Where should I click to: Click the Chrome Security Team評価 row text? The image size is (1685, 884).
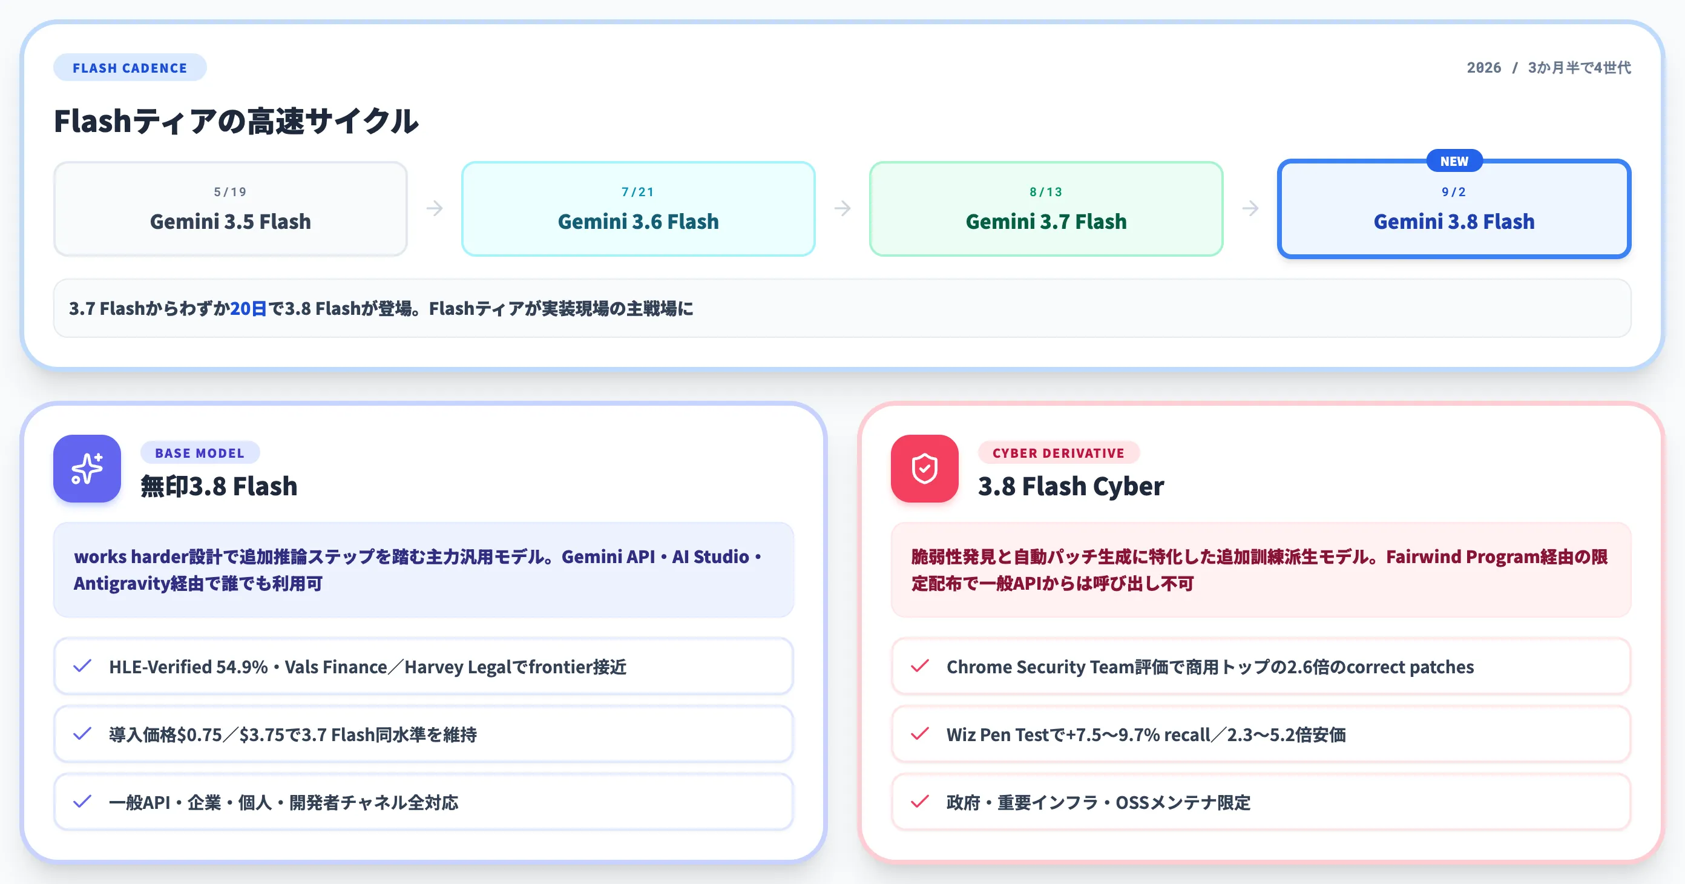1210,667
